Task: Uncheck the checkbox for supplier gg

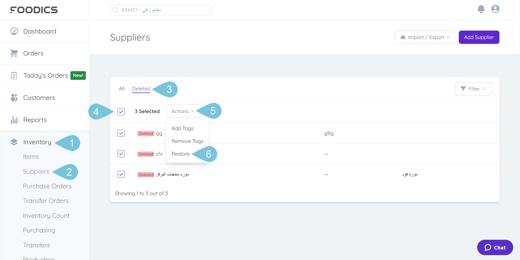Action: 121,133
